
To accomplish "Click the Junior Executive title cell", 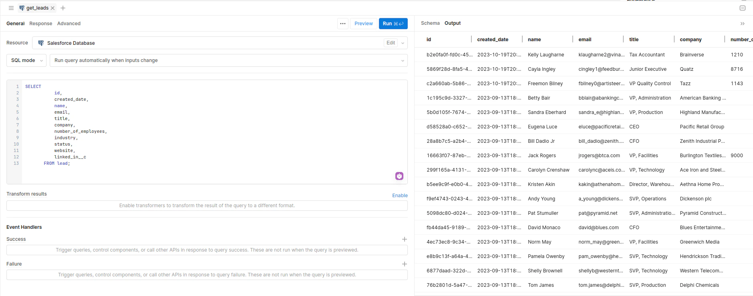I will tap(648, 69).
